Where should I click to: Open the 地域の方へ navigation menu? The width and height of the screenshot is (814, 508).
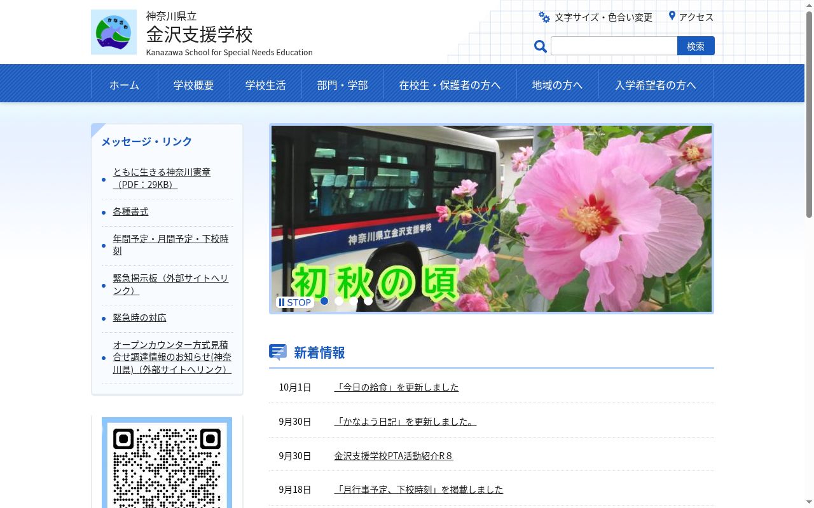tap(557, 85)
